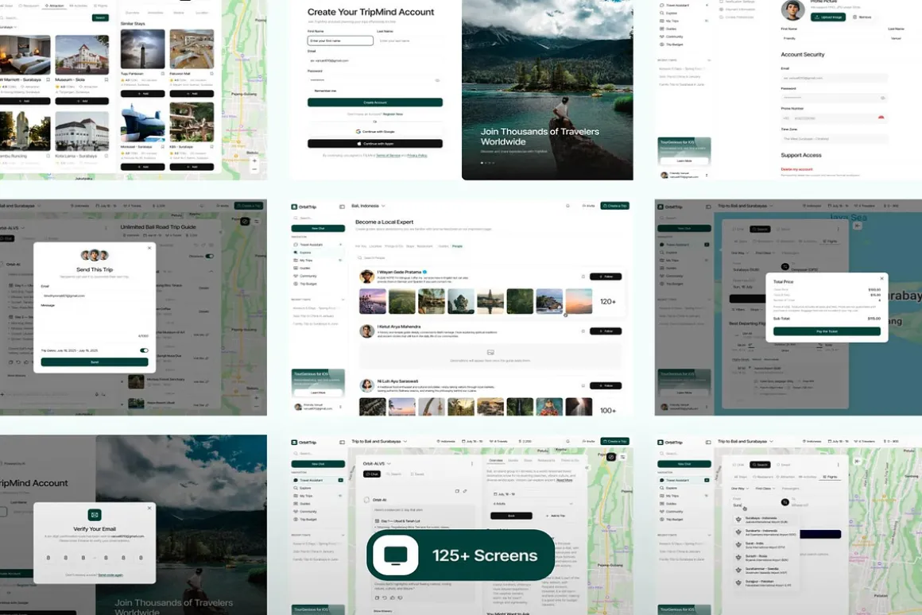Open user menu kebab on Local Expert sidebar
The height and width of the screenshot is (615, 922).
pyautogui.click(x=340, y=407)
